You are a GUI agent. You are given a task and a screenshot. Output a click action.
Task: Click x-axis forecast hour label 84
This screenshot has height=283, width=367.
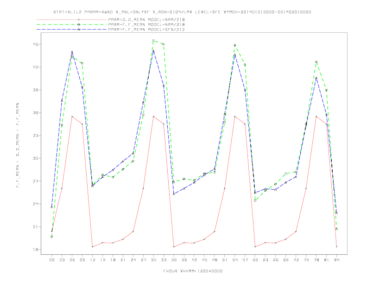coord(337,260)
